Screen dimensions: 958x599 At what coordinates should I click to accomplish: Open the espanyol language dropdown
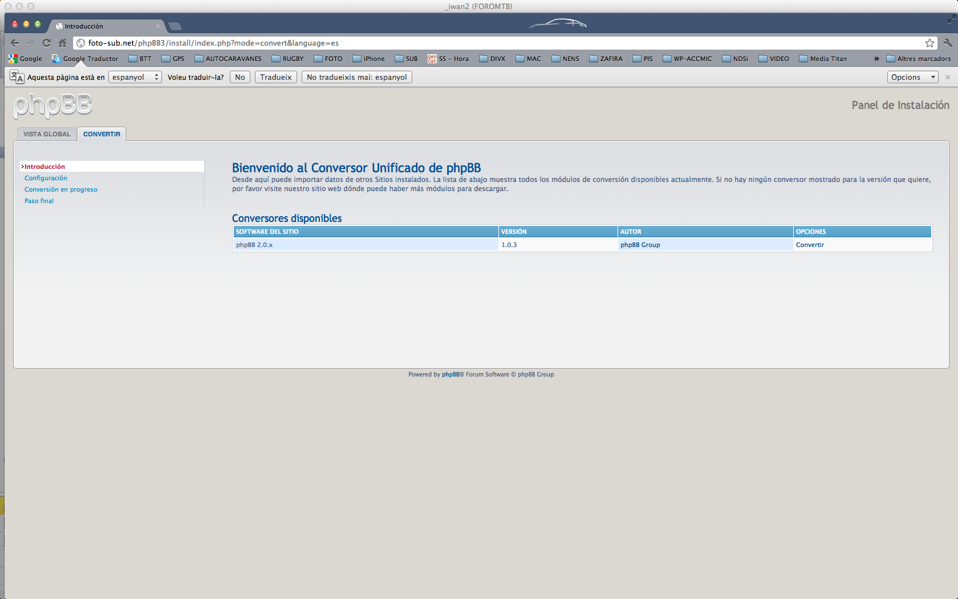pyautogui.click(x=135, y=77)
